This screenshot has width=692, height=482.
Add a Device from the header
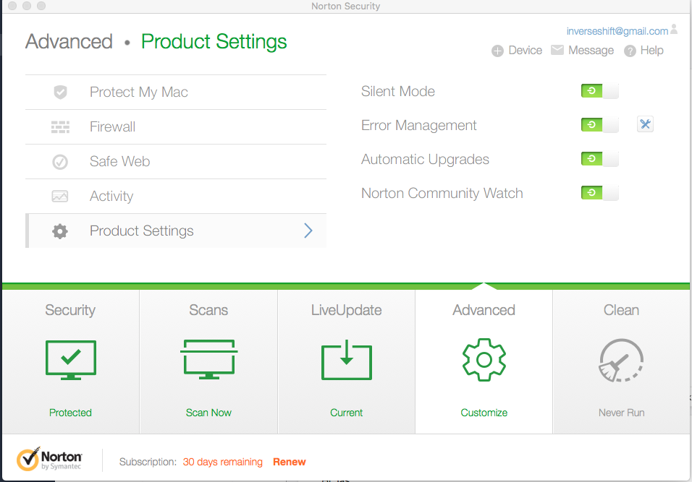(x=517, y=51)
